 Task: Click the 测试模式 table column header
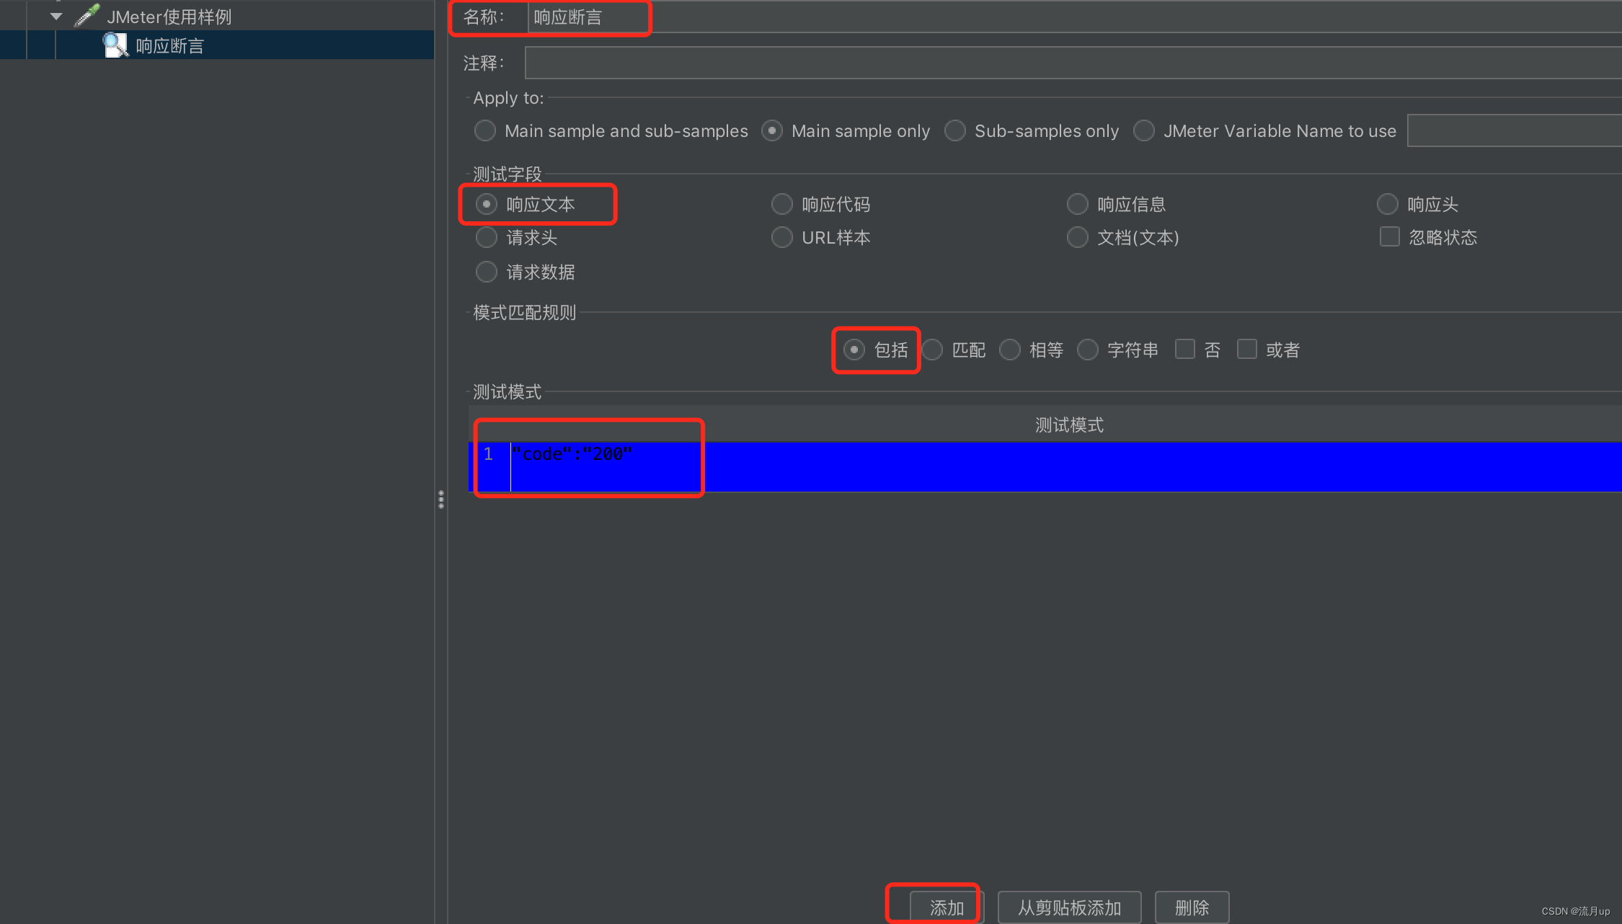1045,425
